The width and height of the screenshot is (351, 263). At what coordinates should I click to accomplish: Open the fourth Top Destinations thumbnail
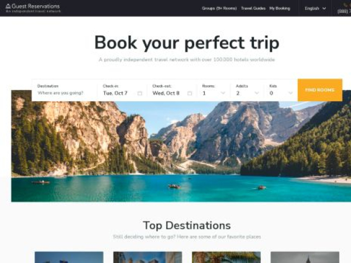pyautogui.click(x=305, y=257)
